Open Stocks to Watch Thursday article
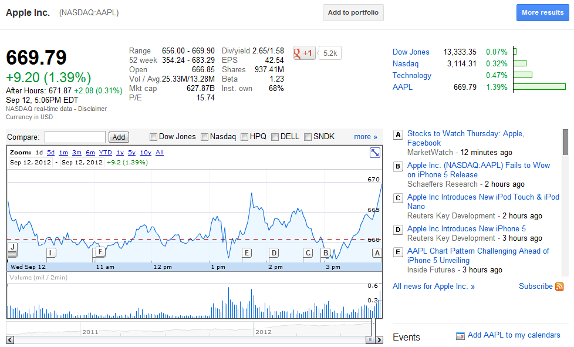The height and width of the screenshot is (347, 574). point(466,139)
